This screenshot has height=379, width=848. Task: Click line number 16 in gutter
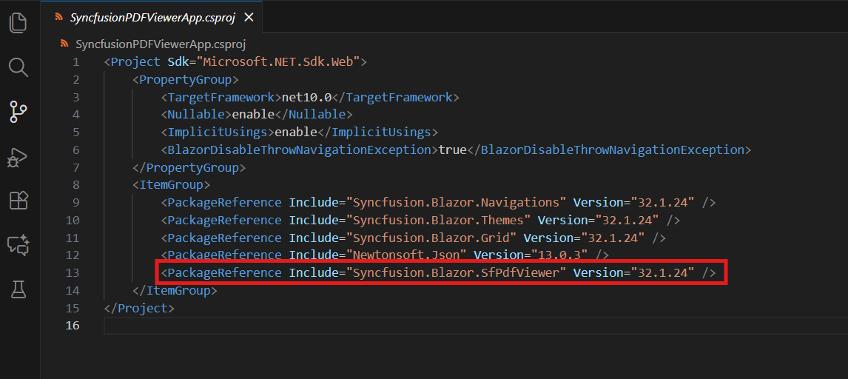click(73, 326)
